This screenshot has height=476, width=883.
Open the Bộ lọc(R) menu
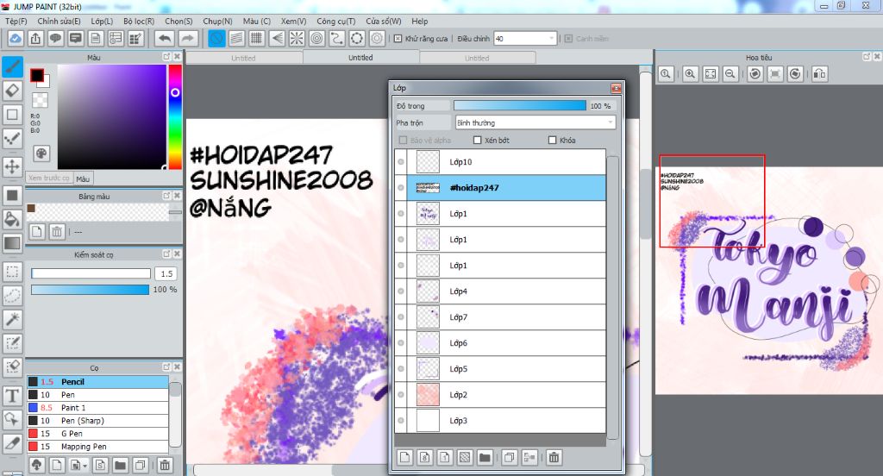pyautogui.click(x=139, y=22)
